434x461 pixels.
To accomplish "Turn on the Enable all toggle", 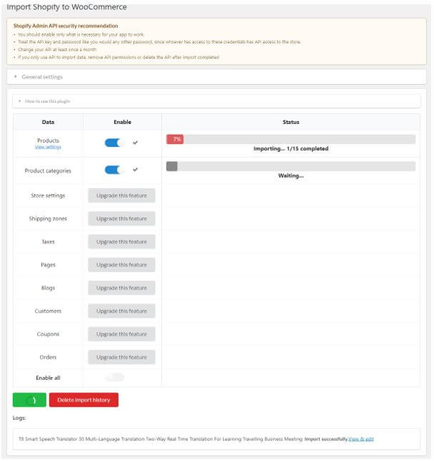I will 114,377.
